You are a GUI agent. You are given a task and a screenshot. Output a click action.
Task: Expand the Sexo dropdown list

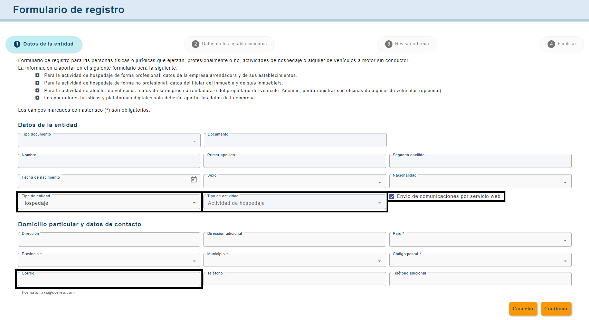click(x=295, y=181)
